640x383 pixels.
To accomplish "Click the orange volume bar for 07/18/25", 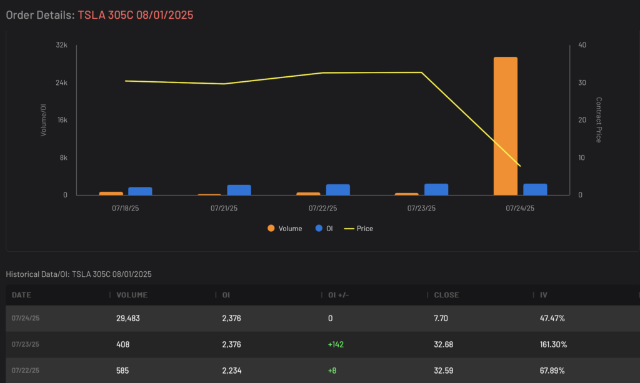I will pyautogui.click(x=111, y=193).
